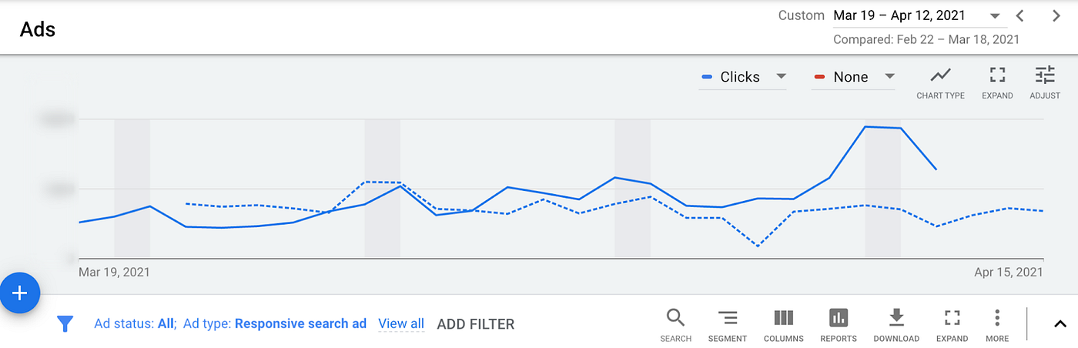Click the View all link
This screenshot has width=1078, height=348.
point(401,324)
